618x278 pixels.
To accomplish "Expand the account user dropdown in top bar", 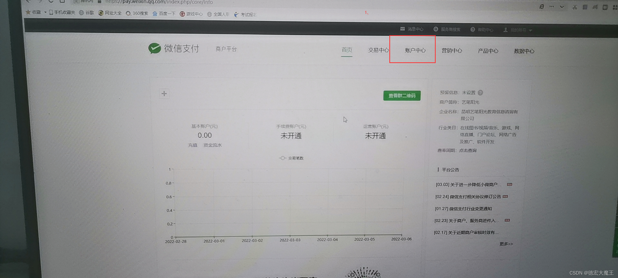I will pyautogui.click(x=530, y=30).
